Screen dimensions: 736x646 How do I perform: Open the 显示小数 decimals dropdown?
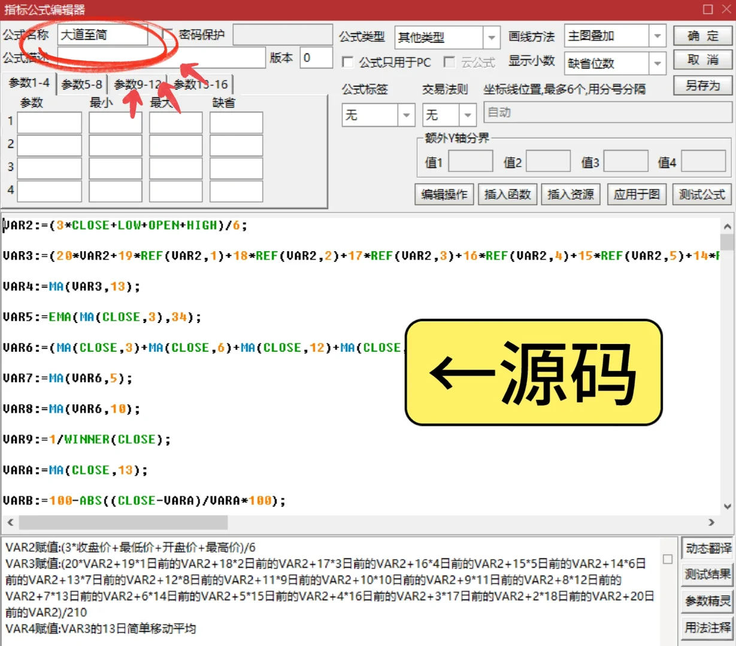coord(659,63)
